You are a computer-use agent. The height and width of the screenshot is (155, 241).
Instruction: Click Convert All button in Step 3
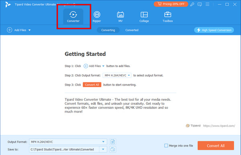pos(92,85)
